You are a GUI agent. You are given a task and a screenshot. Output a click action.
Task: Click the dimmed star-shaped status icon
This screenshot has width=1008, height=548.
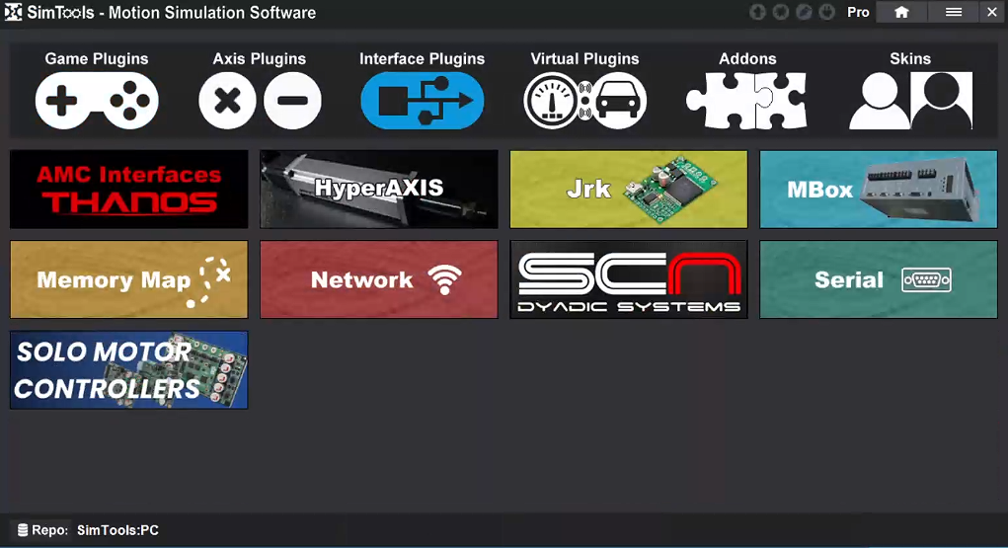click(x=780, y=12)
